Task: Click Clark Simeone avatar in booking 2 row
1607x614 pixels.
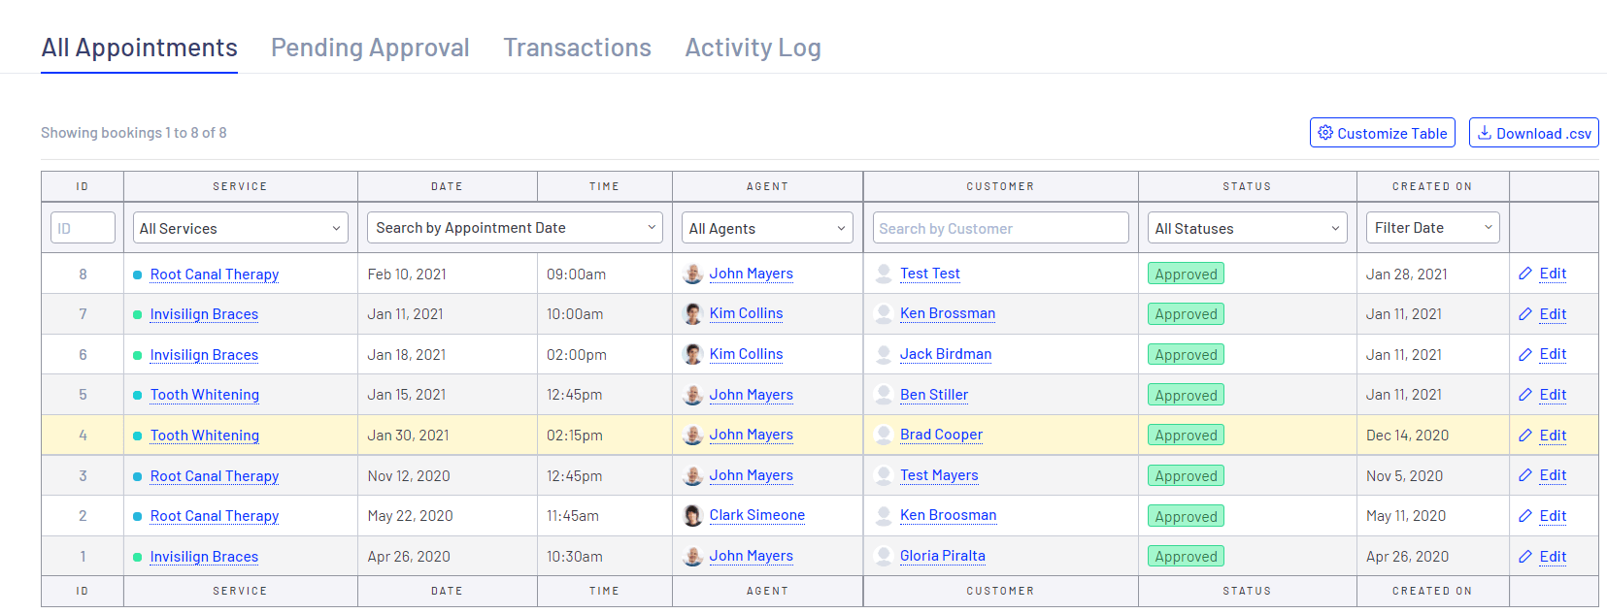Action: pyautogui.click(x=692, y=515)
